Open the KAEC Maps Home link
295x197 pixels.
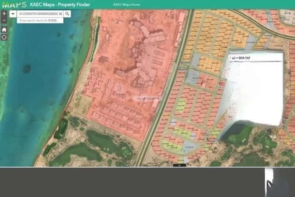(x=127, y=4)
